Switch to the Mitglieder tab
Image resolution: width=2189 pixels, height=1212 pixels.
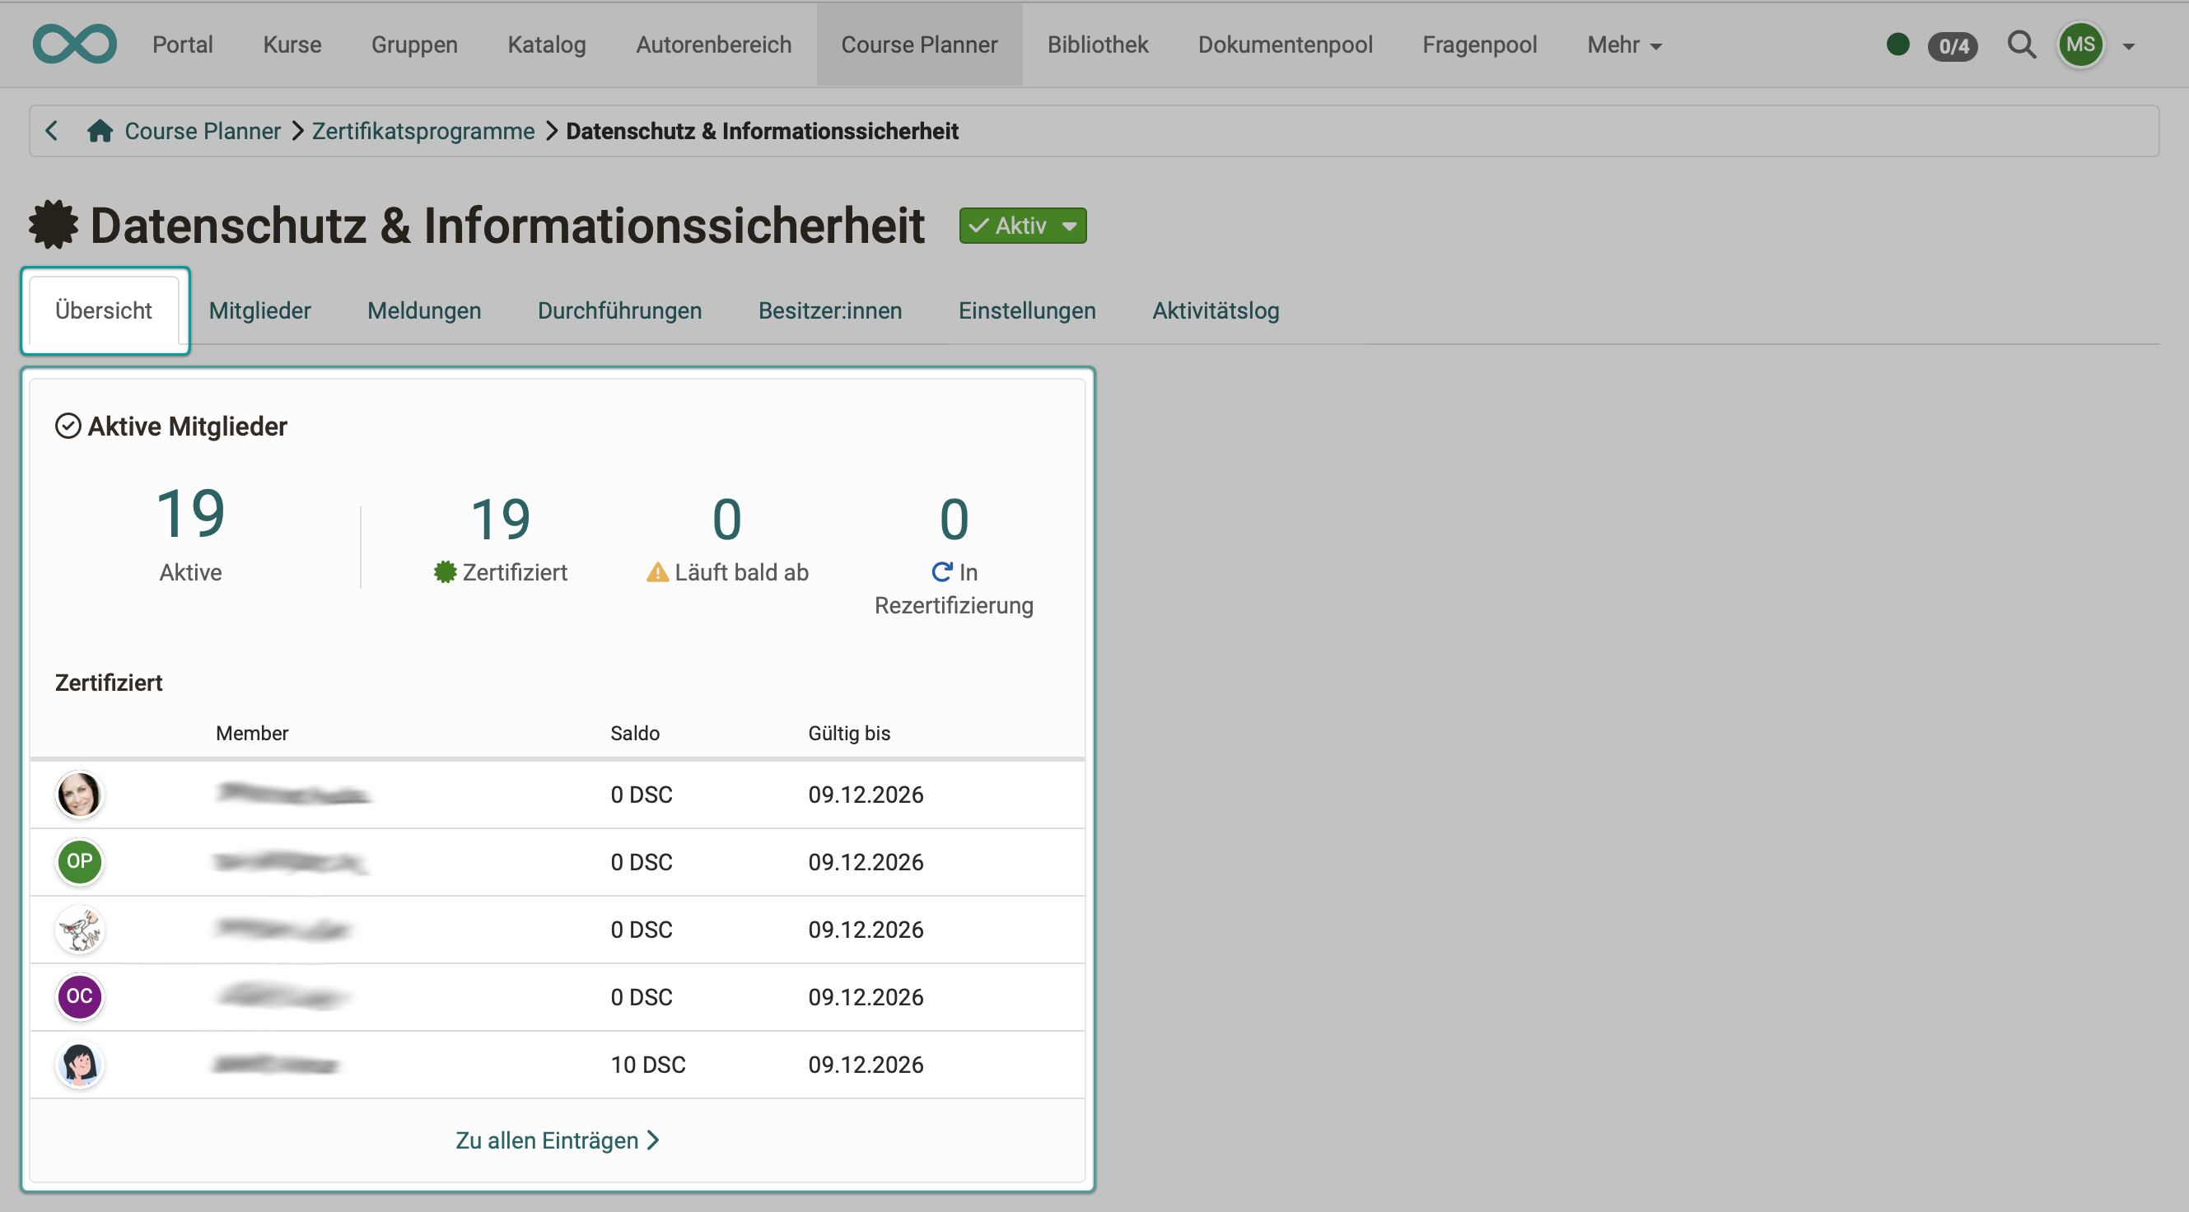(259, 311)
